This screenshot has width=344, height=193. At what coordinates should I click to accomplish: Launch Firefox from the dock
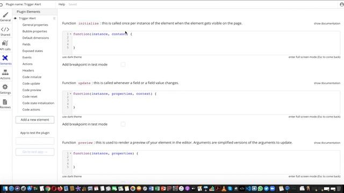pos(60,189)
